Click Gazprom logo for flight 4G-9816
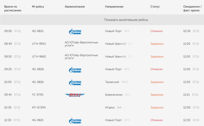This screenshot has width=204, height=126. coord(75,82)
